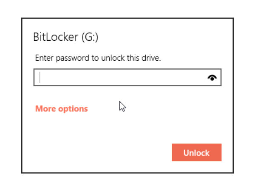Click the orange More options text
The image size is (255, 191).
point(62,109)
